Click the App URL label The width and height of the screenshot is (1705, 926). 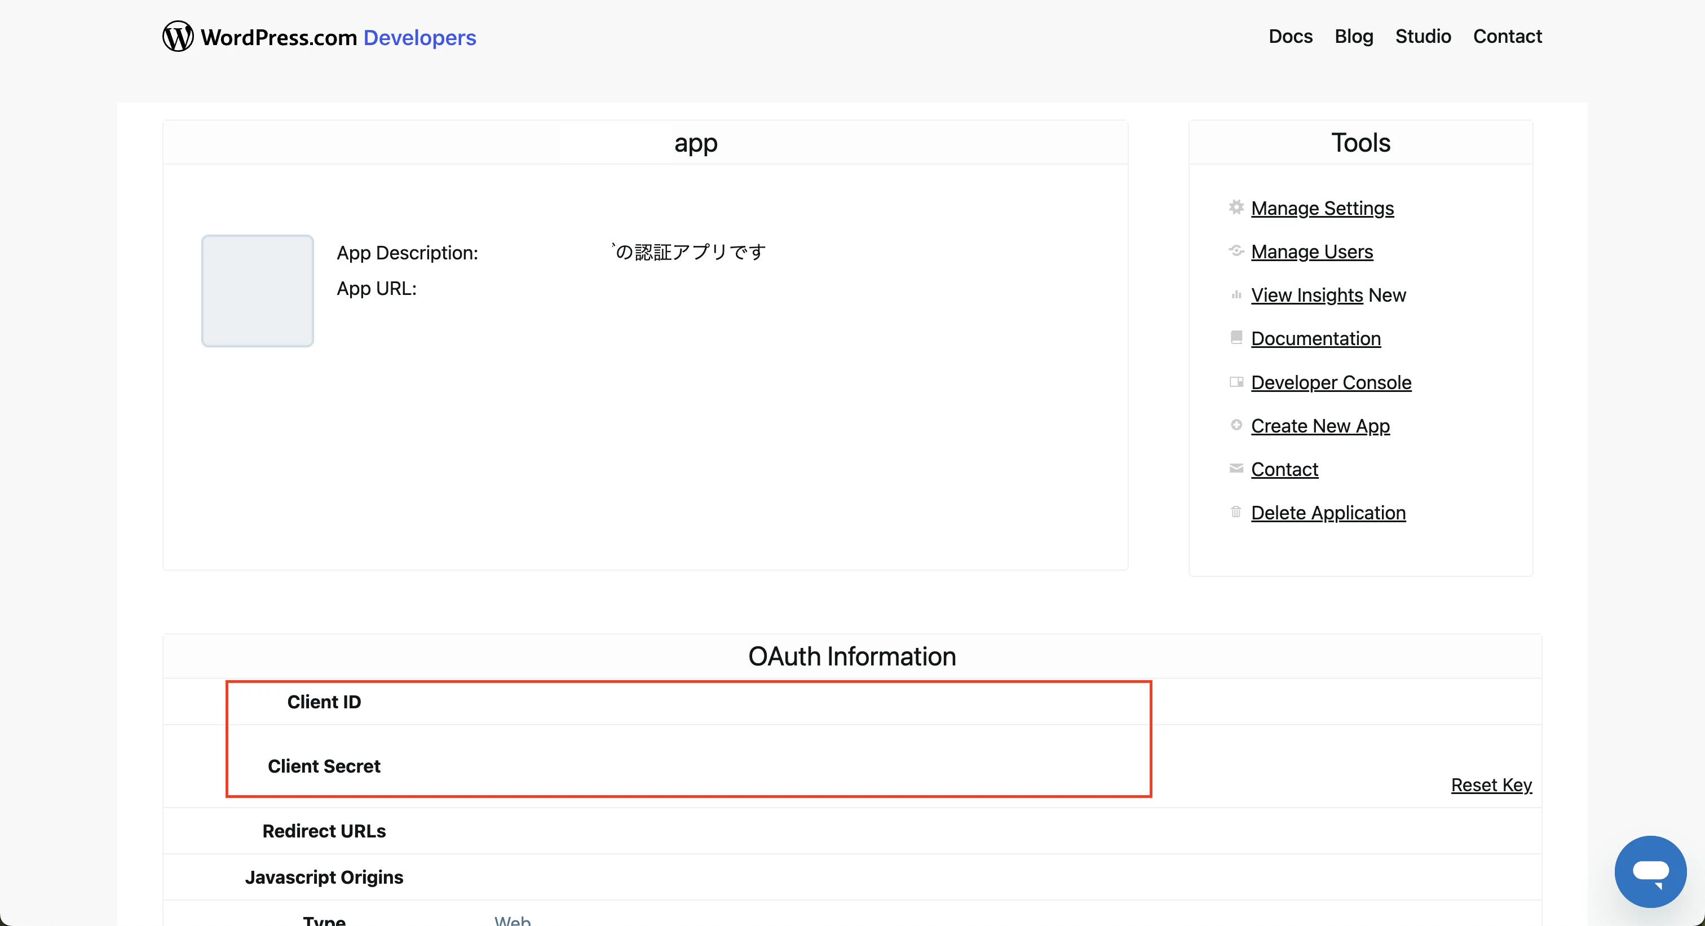click(x=377, y=289)
